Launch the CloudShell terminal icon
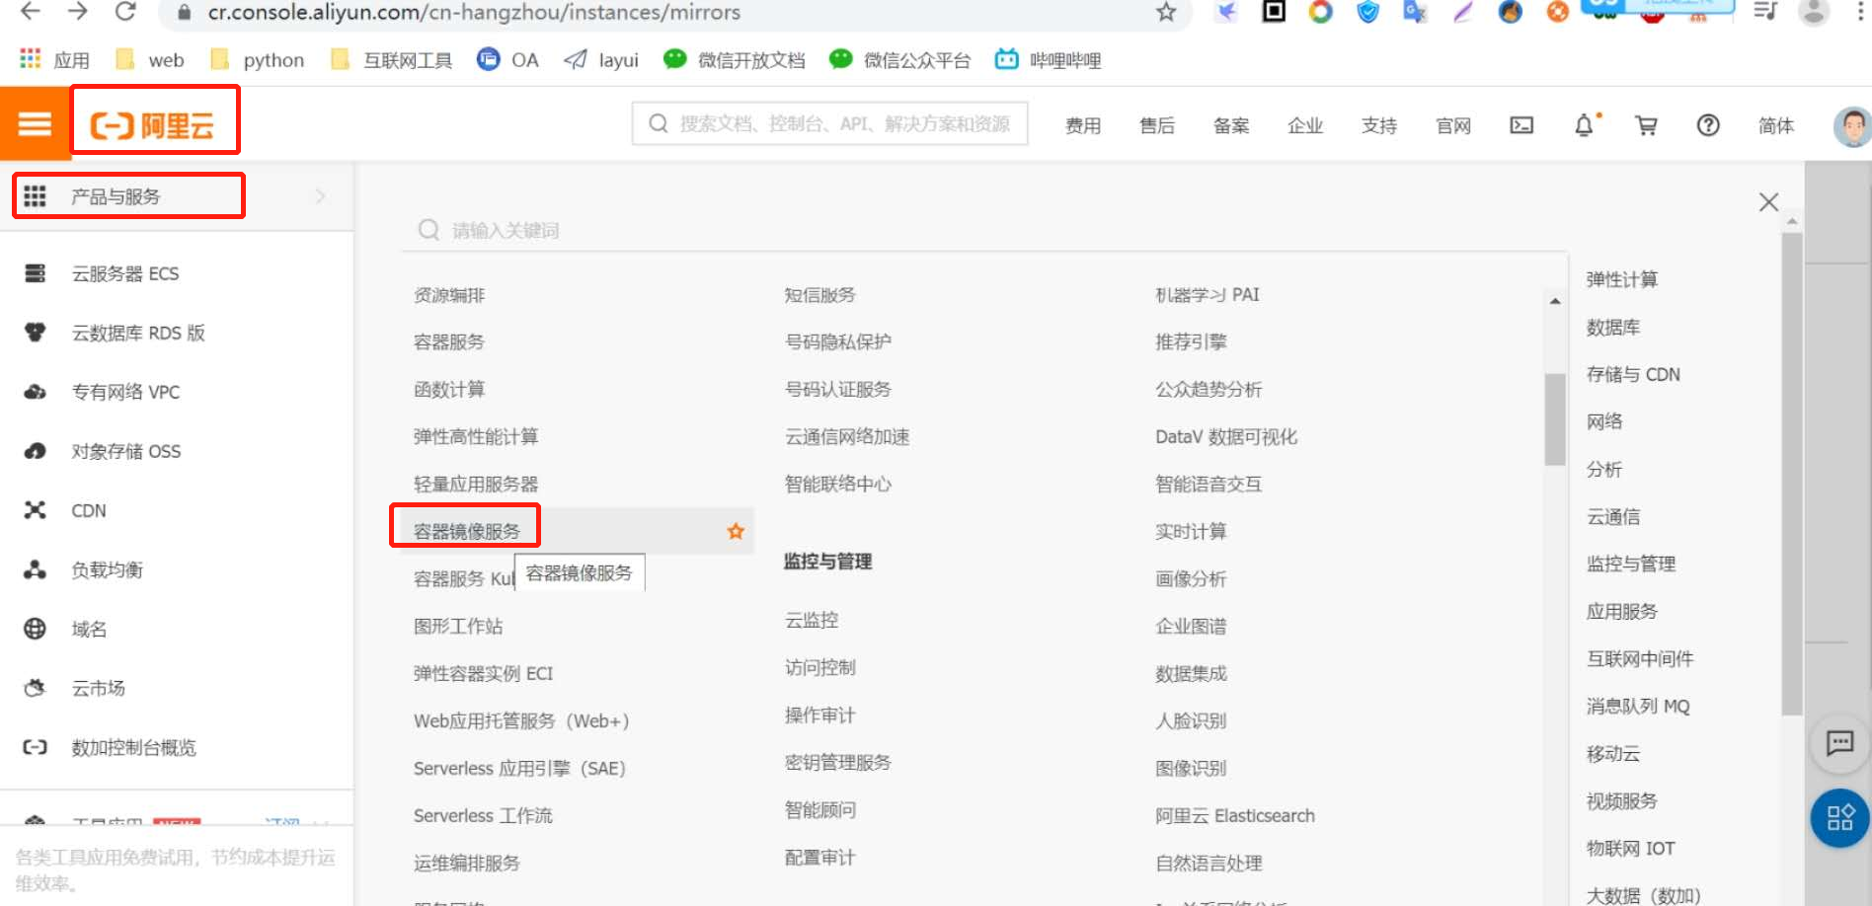 1521,125
